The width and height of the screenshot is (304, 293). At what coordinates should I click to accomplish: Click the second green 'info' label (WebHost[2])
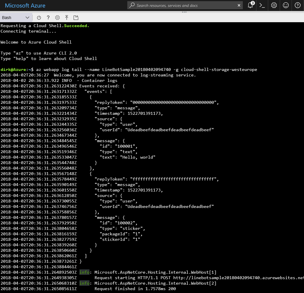coord(84,283)
